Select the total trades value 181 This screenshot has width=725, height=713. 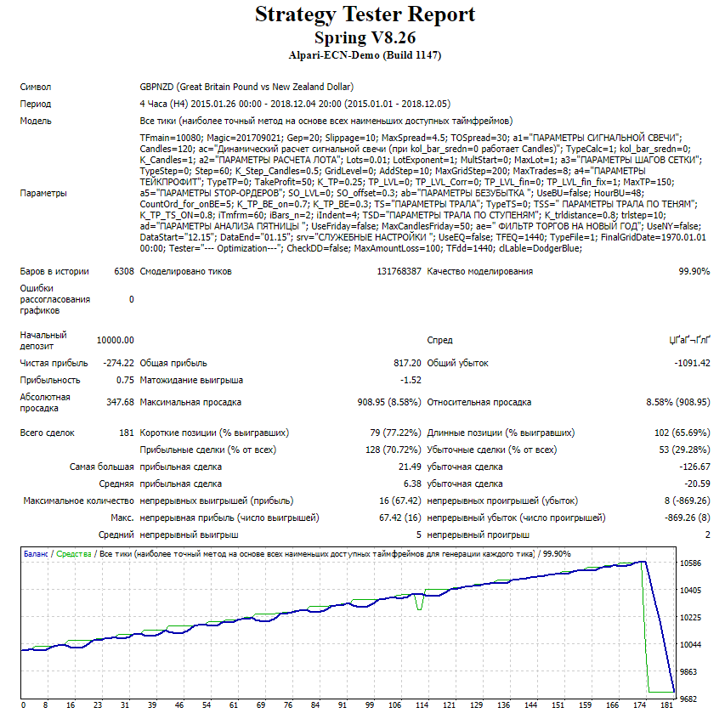pos(127,433)
